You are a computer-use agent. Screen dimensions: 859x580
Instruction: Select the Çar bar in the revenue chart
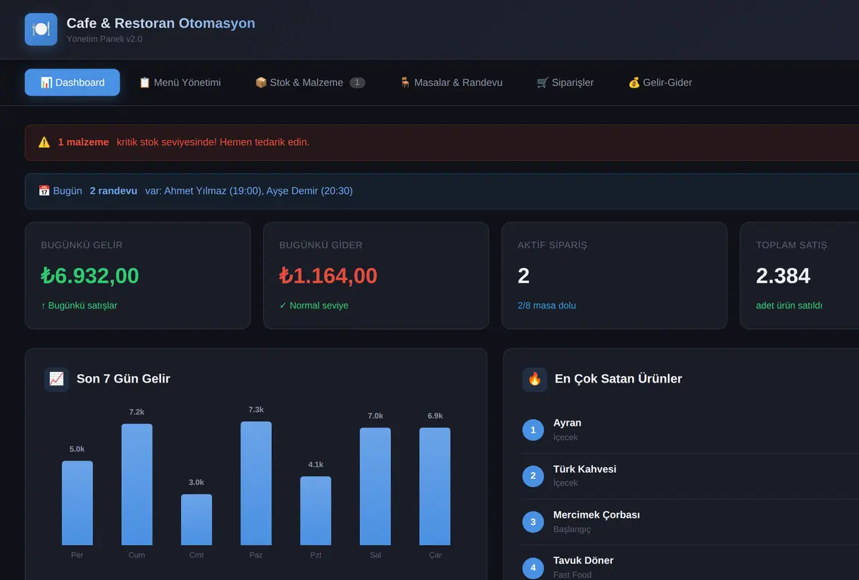[435, 486]
